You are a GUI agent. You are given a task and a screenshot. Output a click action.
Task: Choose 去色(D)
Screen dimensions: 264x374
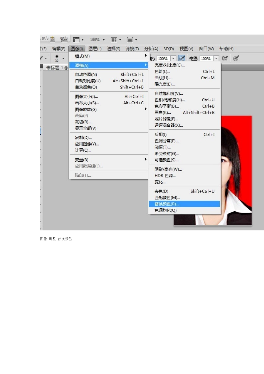click(x=185, y=191)
